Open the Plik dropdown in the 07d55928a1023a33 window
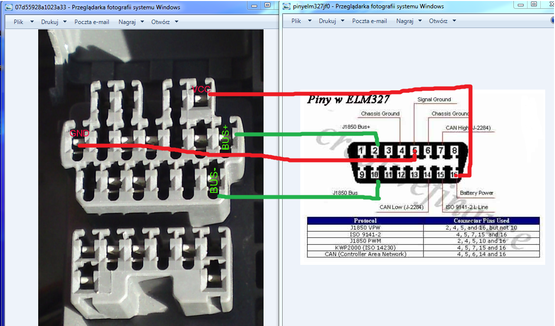The width and height of the screenshot is (555, 326). (24, 22)
